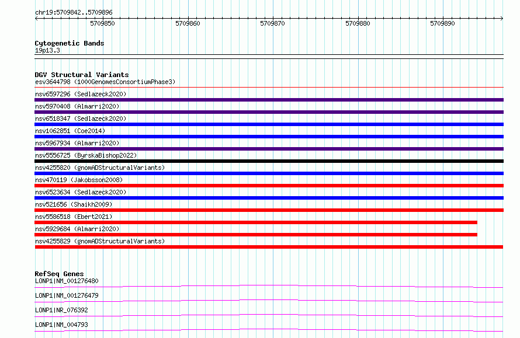The height and width of the screenshot is (338, 520).
Task: Click ruler position 5709860
Action: tap(188, 23)
